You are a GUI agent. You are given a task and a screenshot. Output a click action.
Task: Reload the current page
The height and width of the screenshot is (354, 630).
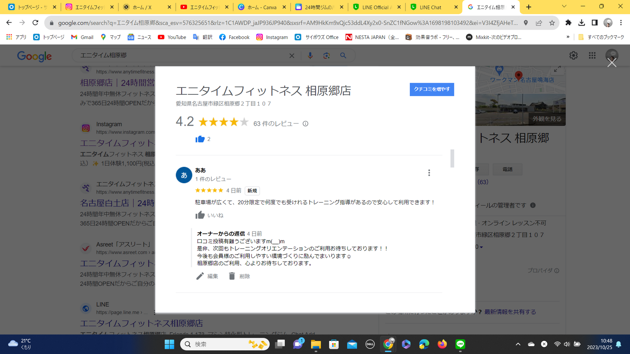[35, 23]
